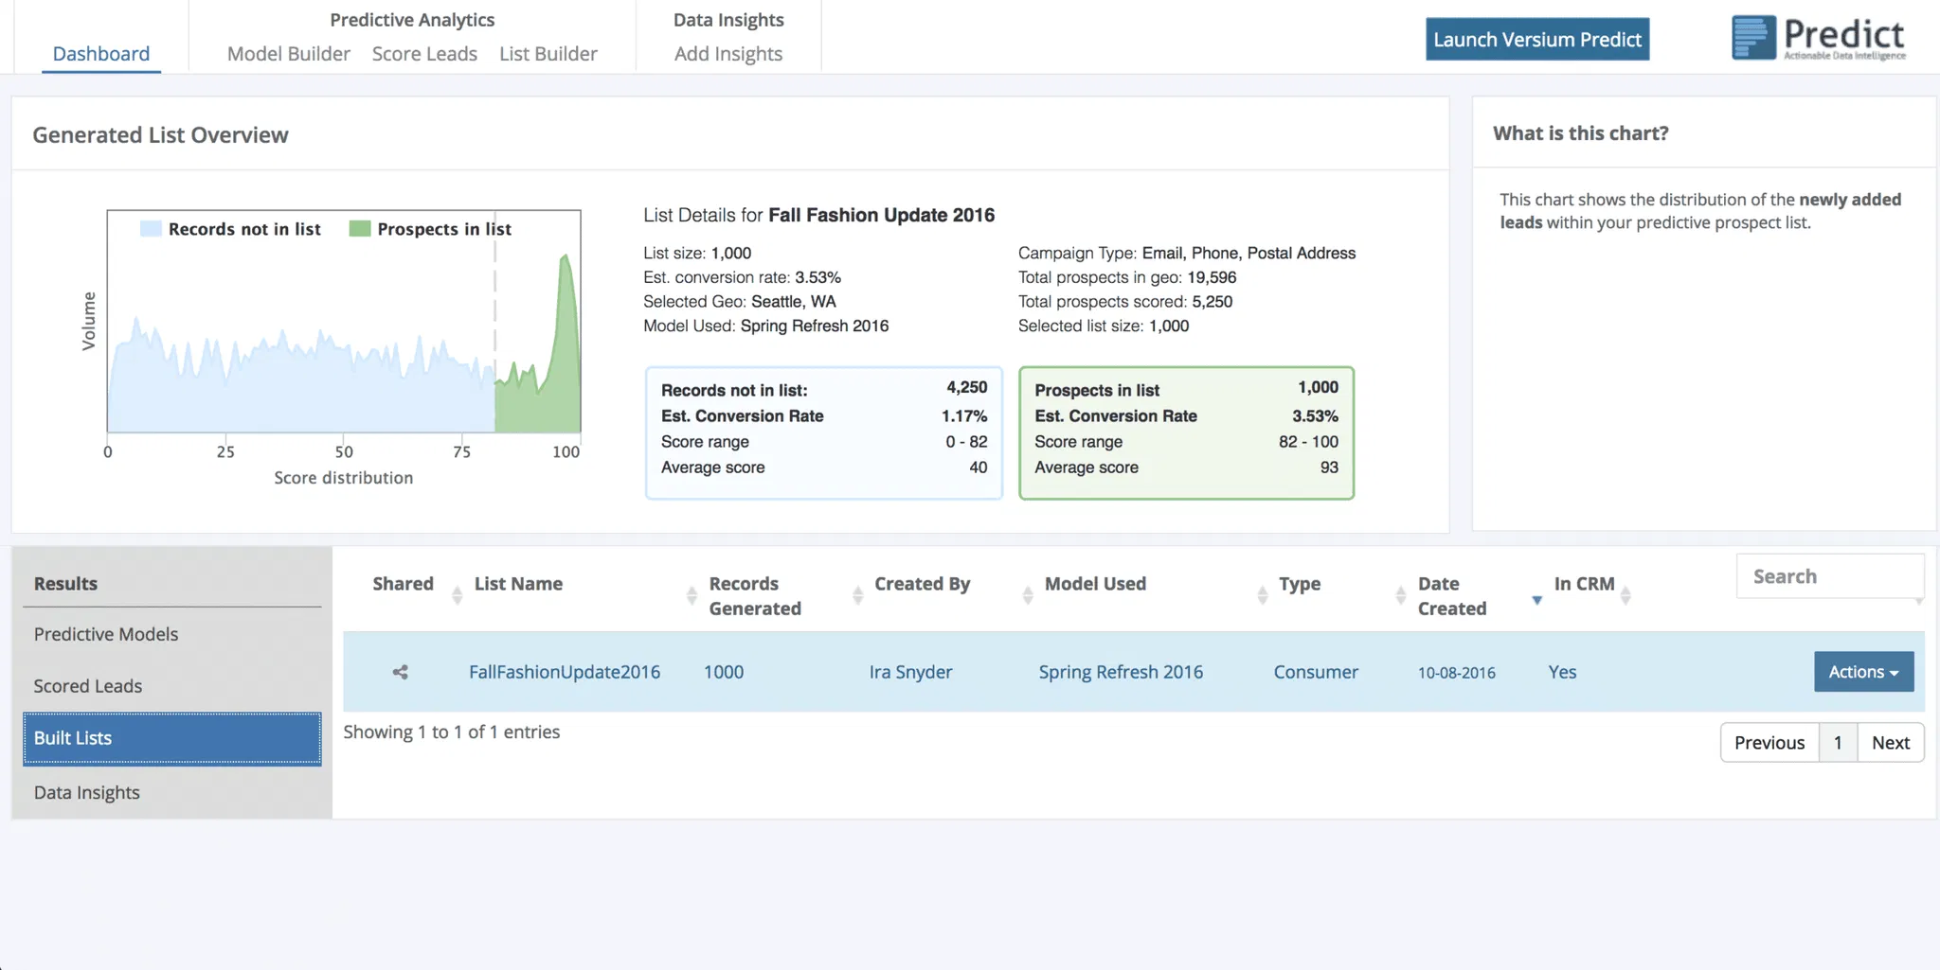Screen dimensions: 1940x970
Task: Sort by List Name column arrows
Action: tap(692, 595)
